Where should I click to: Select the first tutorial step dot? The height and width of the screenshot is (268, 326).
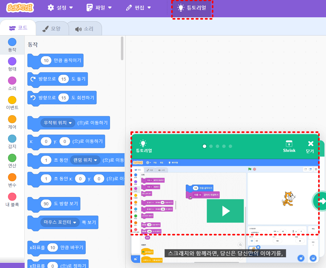[x=204, y=146]
